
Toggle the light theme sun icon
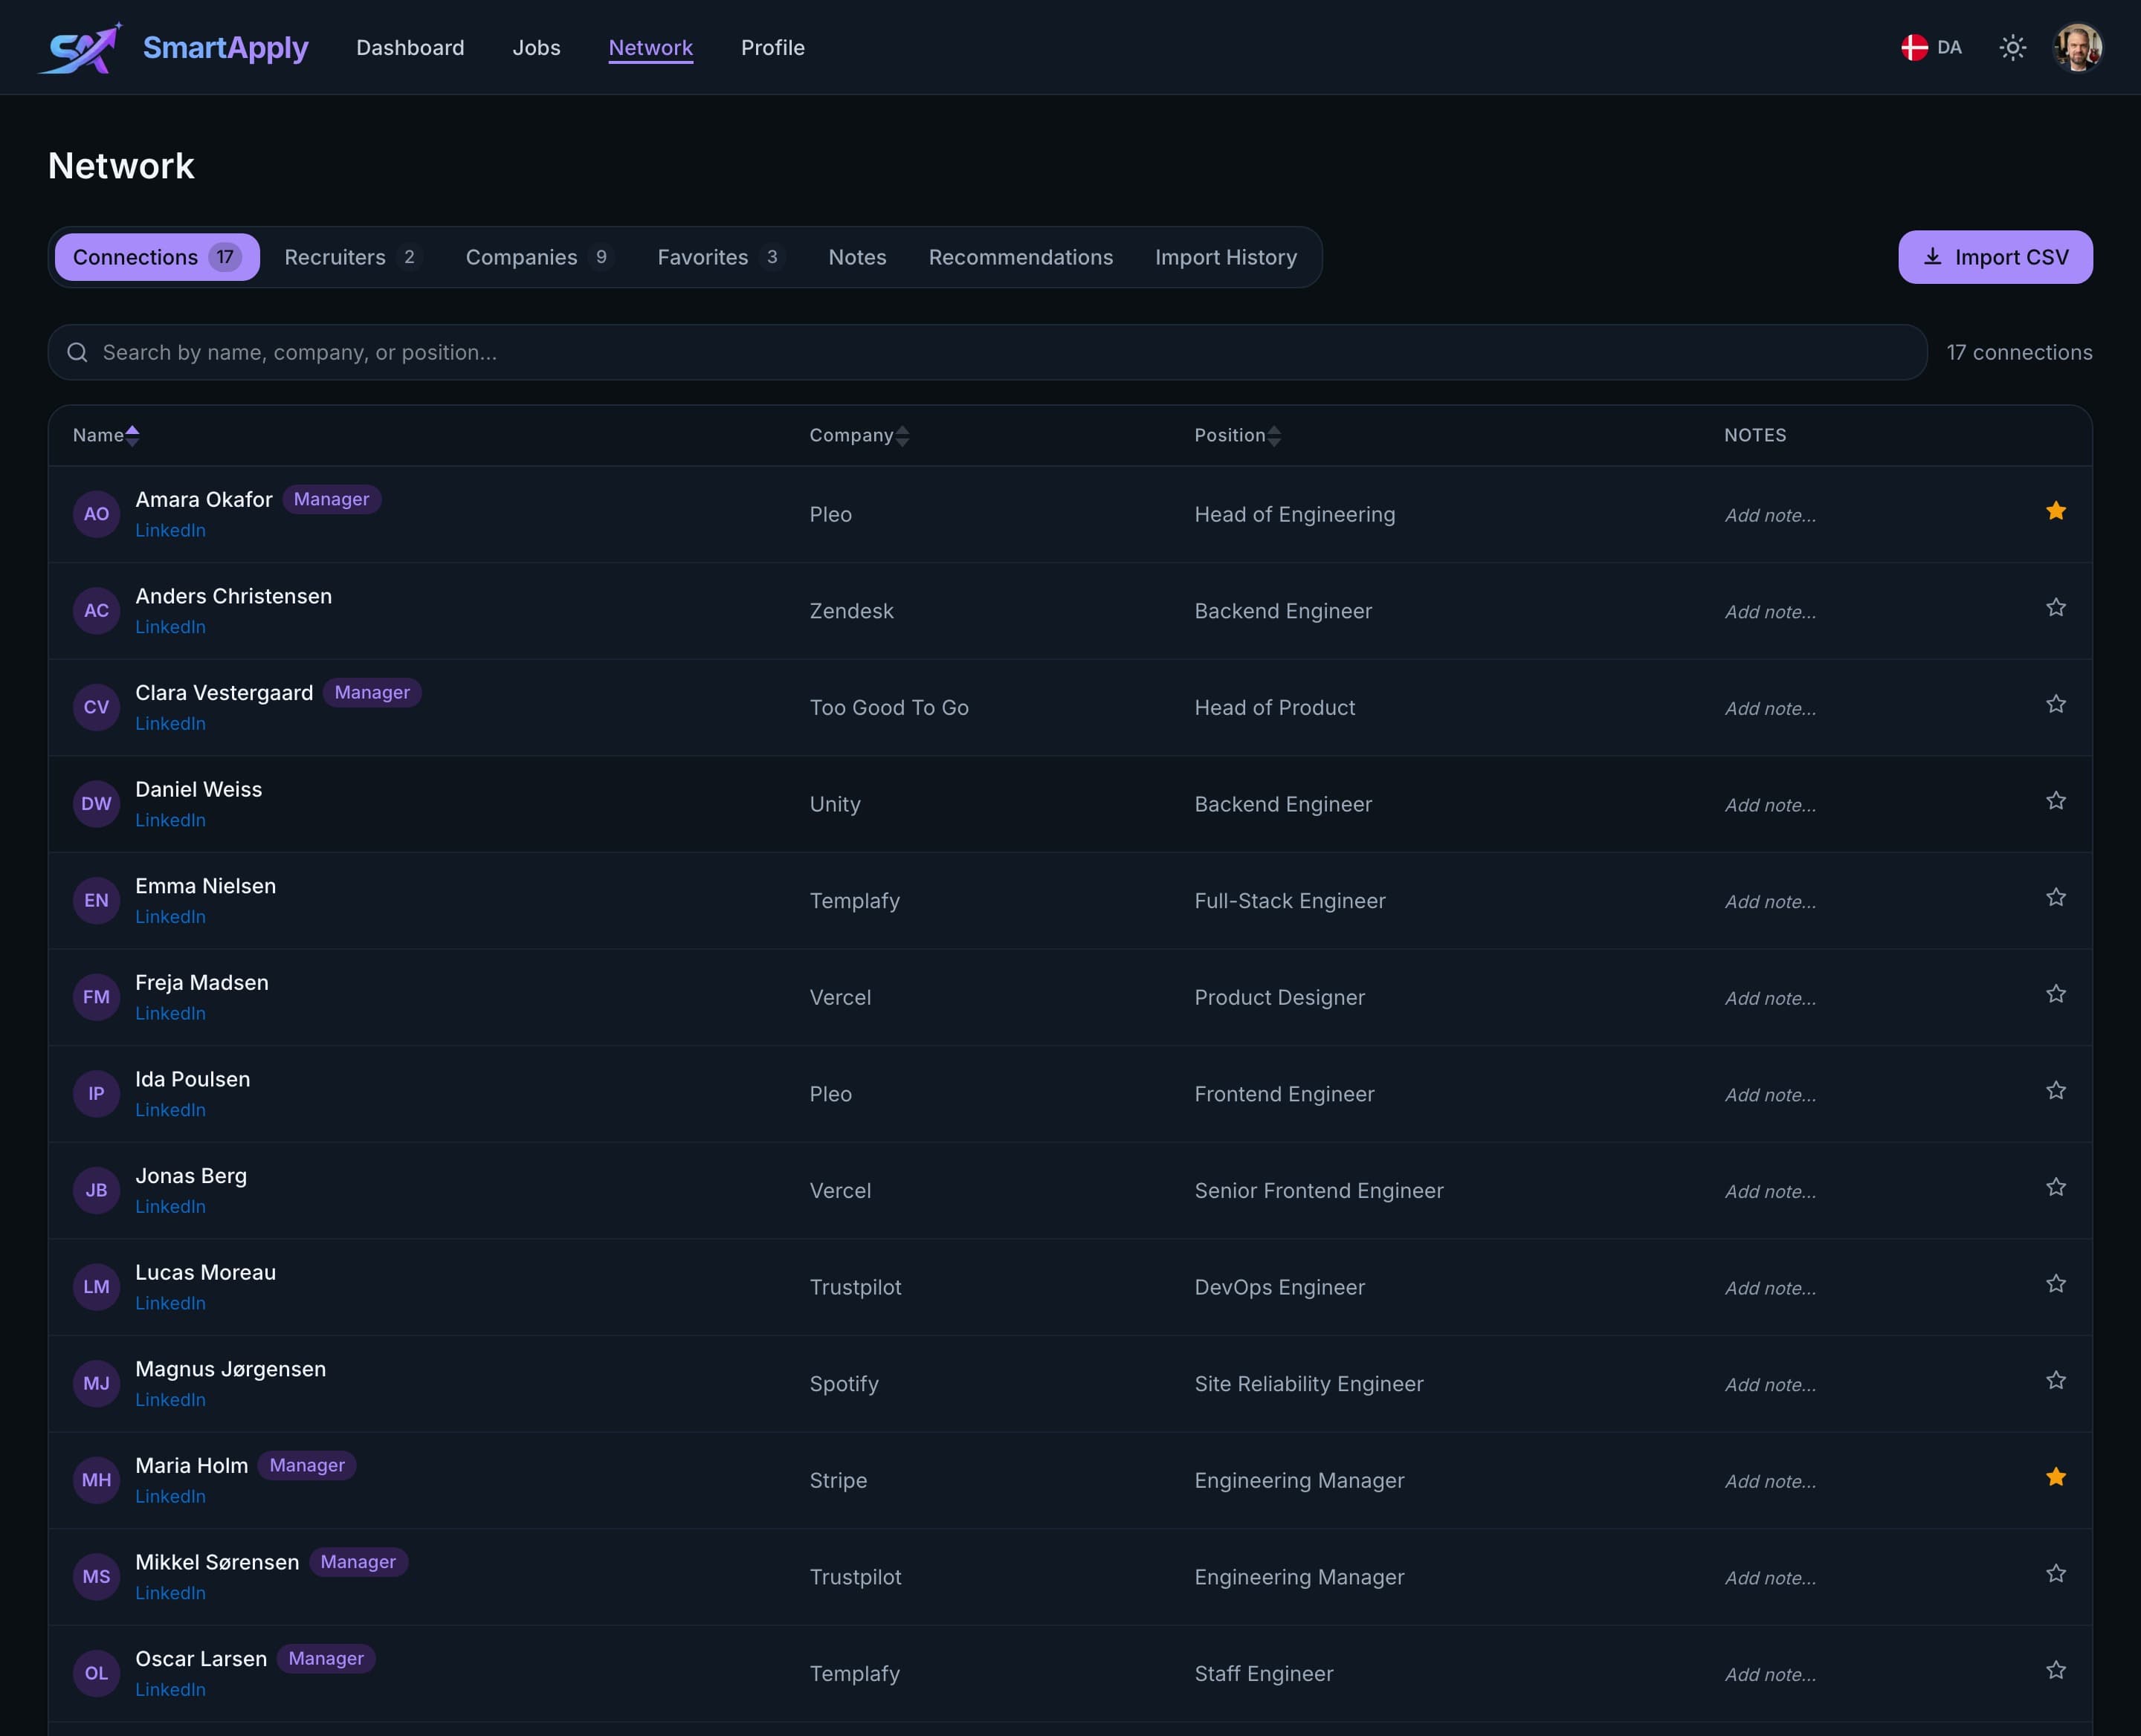click(2012, 48)
